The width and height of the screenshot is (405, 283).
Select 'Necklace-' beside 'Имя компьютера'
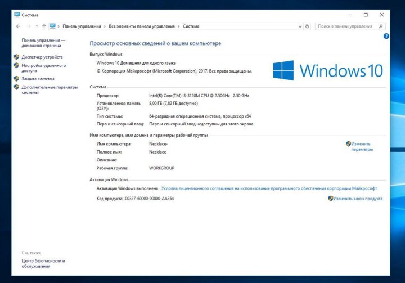[158, 144]
